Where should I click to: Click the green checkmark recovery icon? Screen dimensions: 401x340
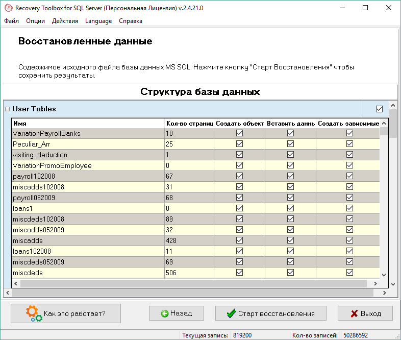pos(231,313)
